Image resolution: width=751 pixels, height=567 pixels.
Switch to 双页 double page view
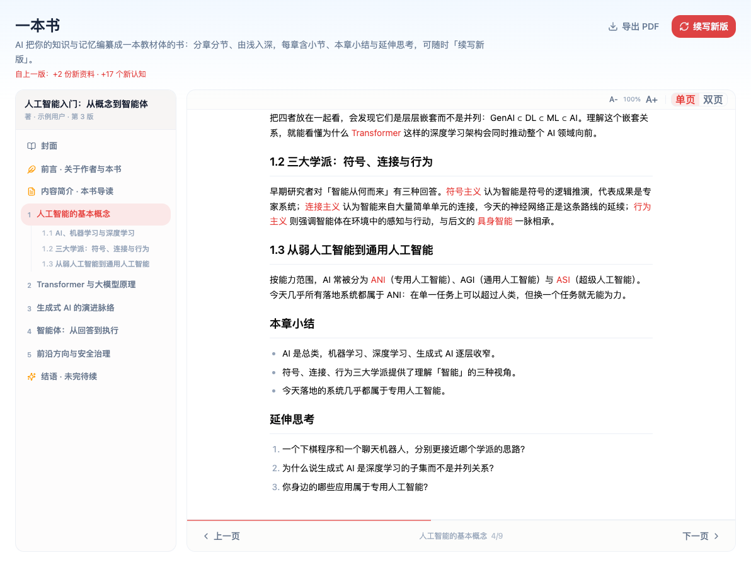[x=713, y=100]
